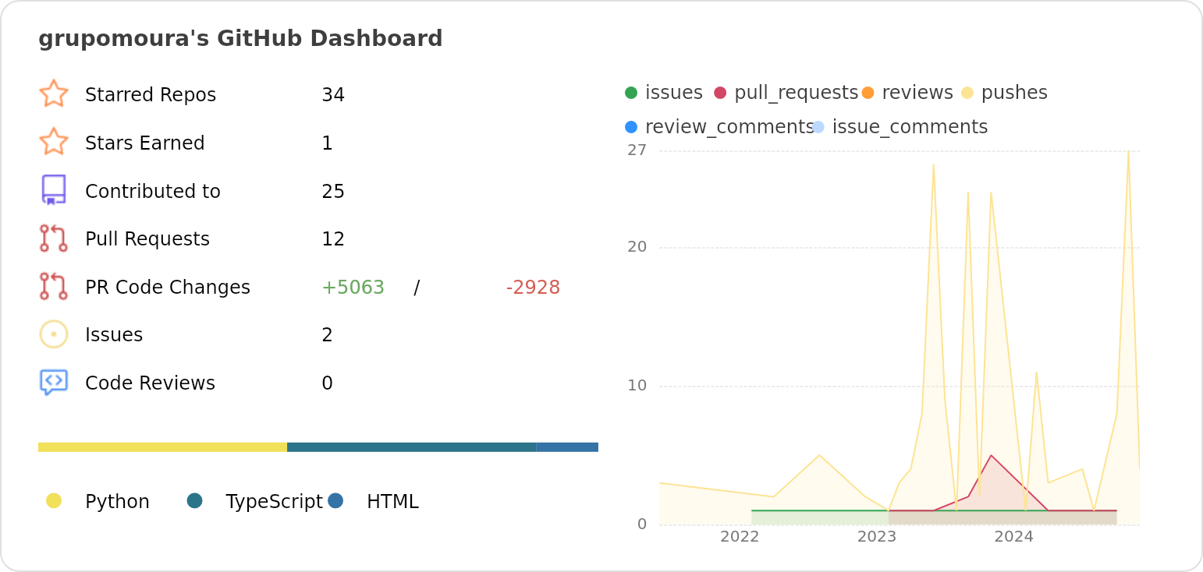Image resolution: width=1203 pixels, height=572 pixels.
Task: Click the Contributed to value 25
Action: tap(333, 192)
